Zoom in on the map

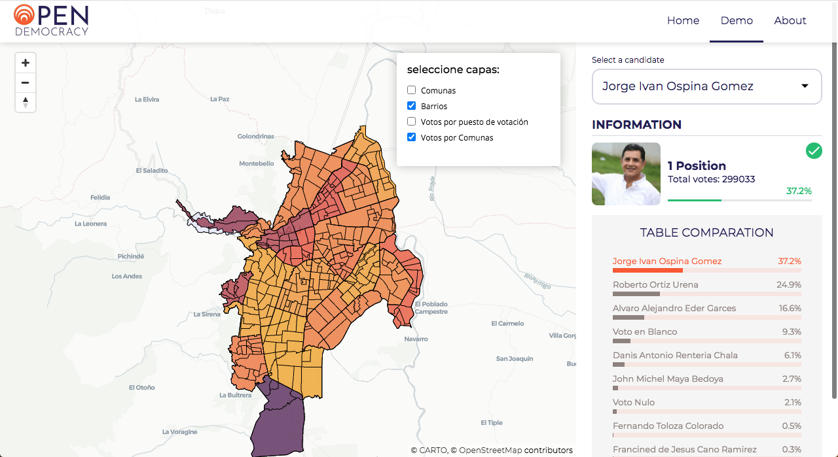(x=26, y=63)
